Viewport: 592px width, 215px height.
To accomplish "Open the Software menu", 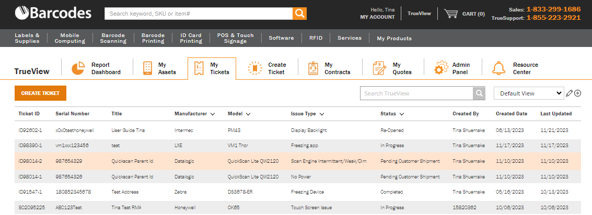I will (281, 38).
